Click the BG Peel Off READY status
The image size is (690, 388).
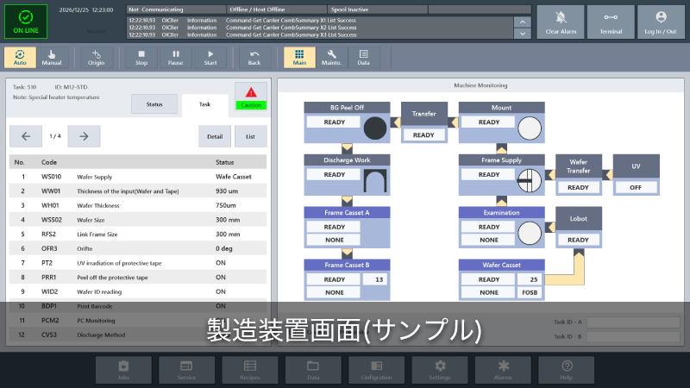point(334,122)
